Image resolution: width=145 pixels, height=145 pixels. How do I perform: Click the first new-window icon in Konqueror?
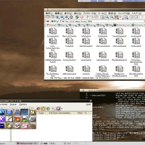pyautogui.click(x=48, y=17)
